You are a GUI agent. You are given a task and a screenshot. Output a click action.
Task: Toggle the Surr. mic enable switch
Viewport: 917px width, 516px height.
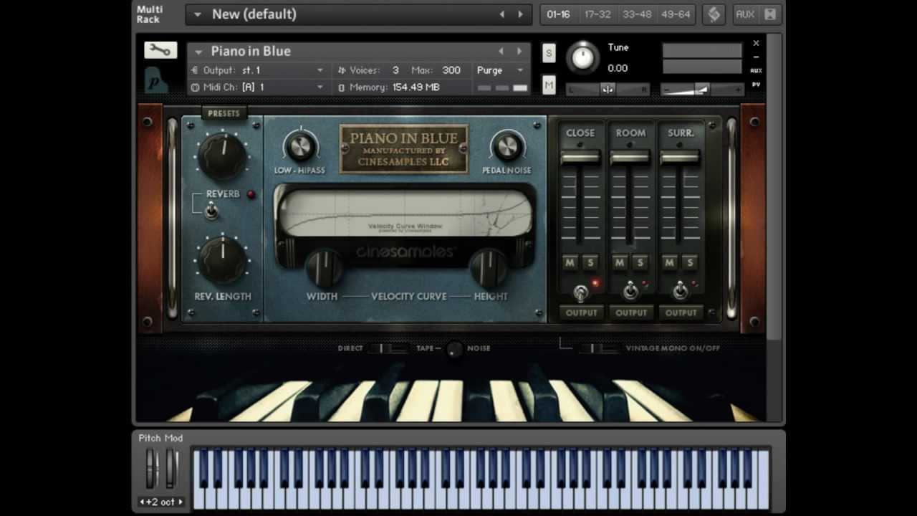(680, 290)
